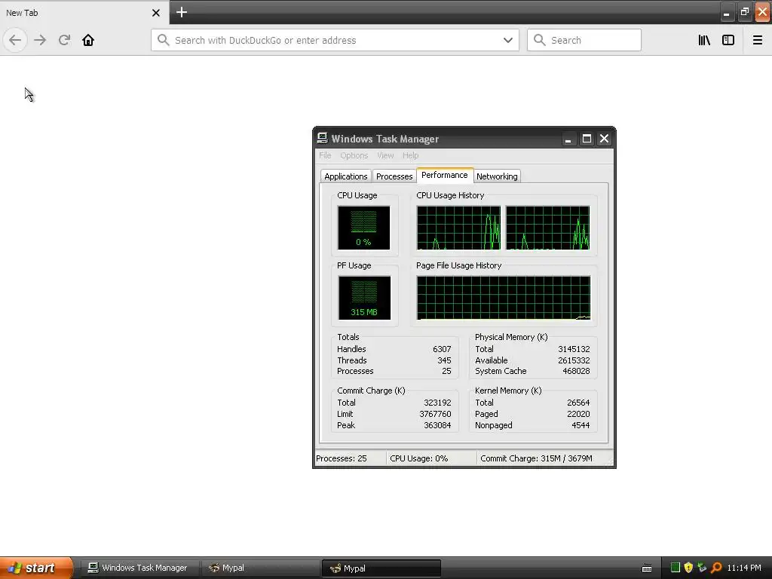Close the New Tab tab

[x=156, y=13]
